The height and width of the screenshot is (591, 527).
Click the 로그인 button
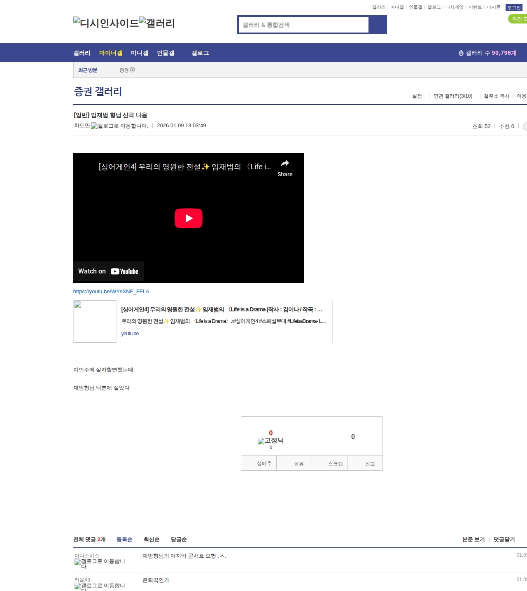(513, 7)
